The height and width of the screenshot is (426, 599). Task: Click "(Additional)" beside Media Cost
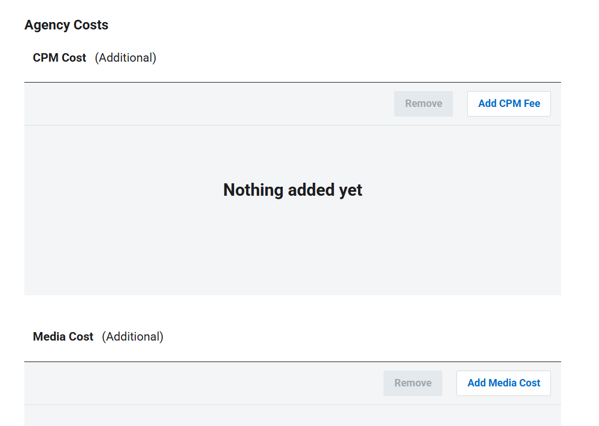coord(132,337)
